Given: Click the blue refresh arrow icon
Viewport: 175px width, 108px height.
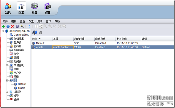Looking at the screenshot, I should coord(29,26).
